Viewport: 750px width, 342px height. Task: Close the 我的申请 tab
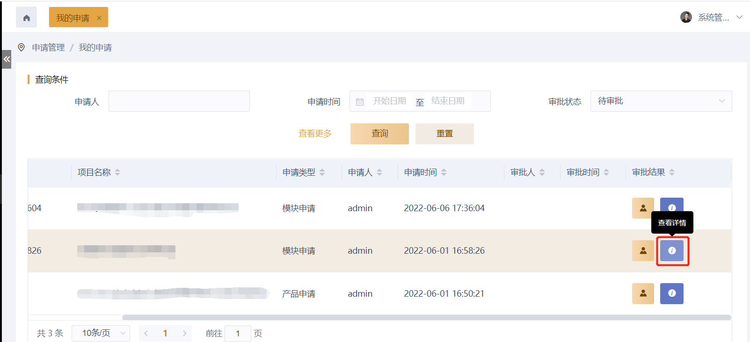[x=99, y=18]
